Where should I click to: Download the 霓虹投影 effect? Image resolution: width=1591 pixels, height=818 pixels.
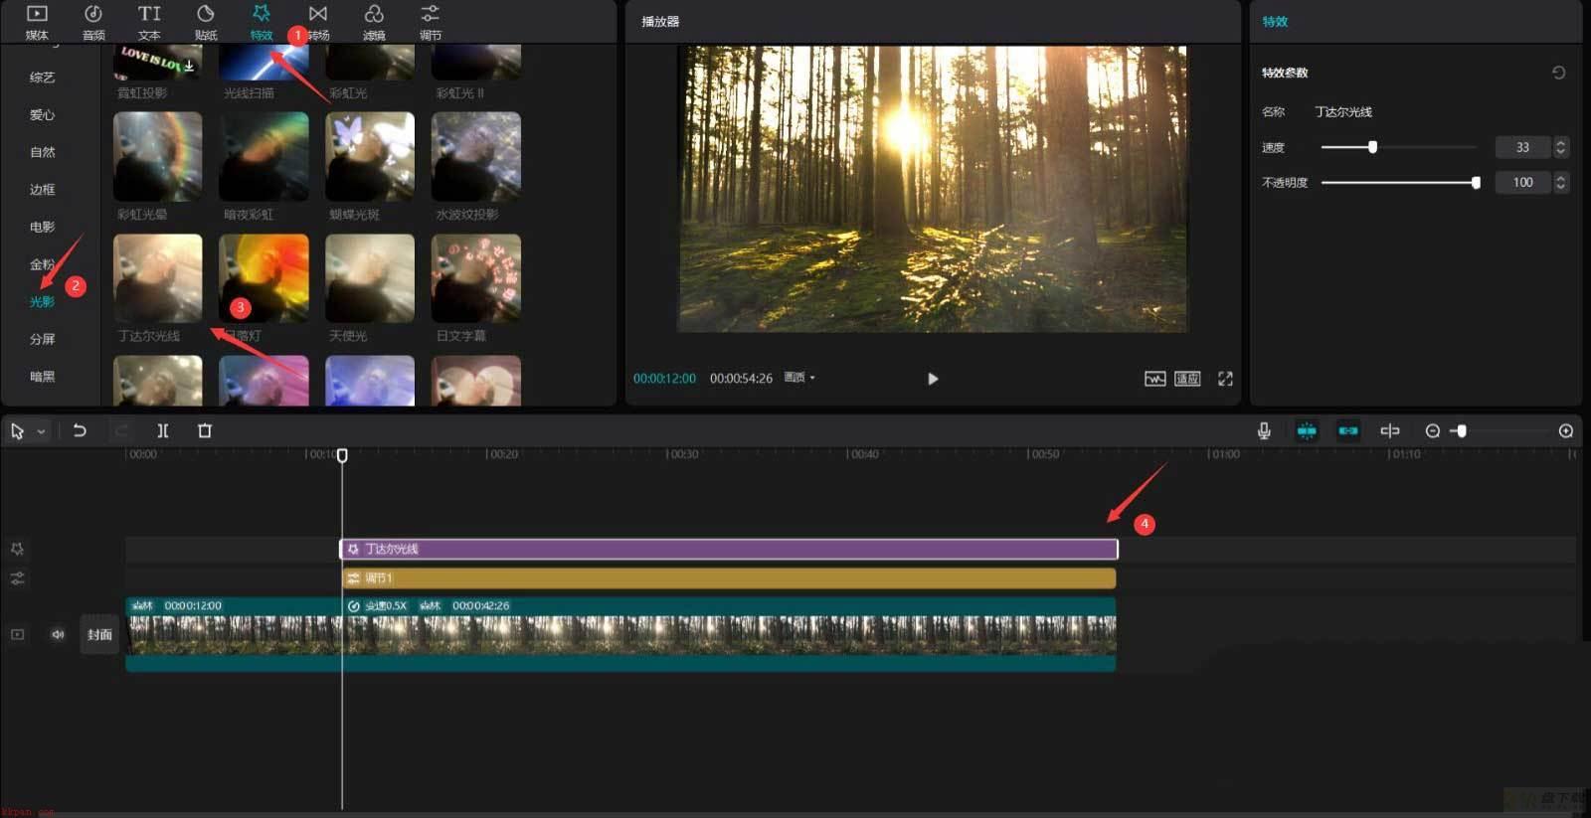pos(189,66)
